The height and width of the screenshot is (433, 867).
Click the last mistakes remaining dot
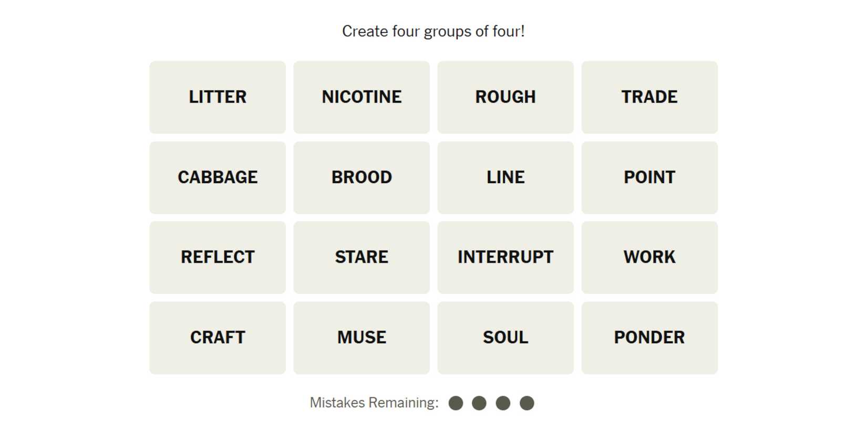pyautogui.click(x=527, y=403)
